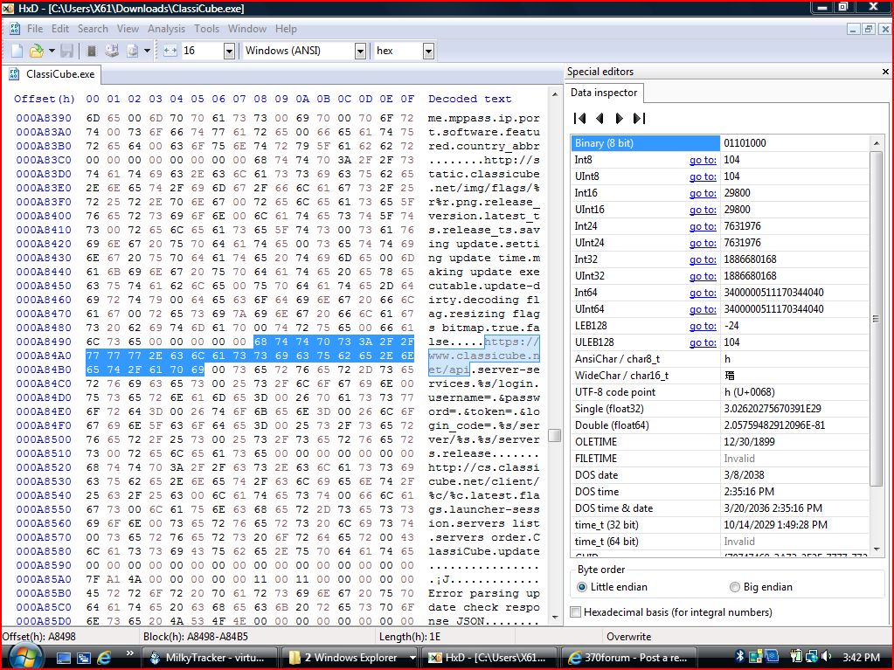The height and width of the screenshot is (670, 894).
Task: Click the greyed Save floppy disk icon
Action: (66, 51)
